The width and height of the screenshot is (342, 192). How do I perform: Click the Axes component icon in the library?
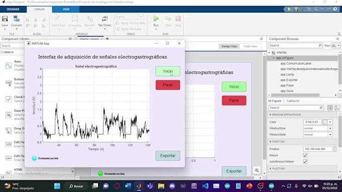pos(9,66)
